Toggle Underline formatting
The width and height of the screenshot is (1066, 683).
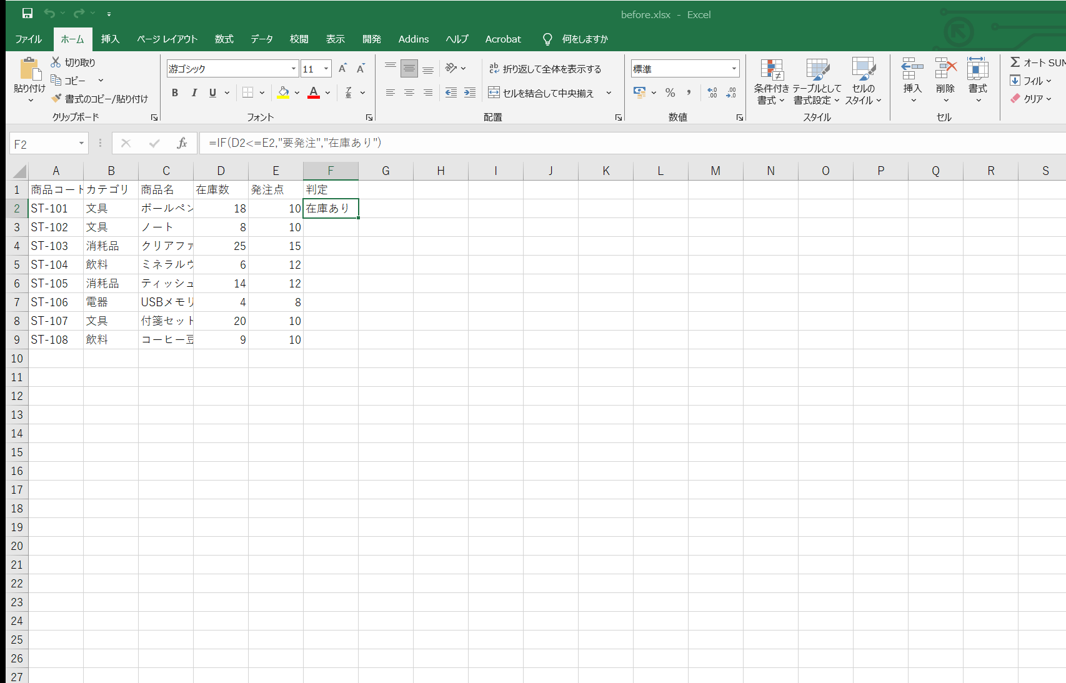click(x=212, y=92)
